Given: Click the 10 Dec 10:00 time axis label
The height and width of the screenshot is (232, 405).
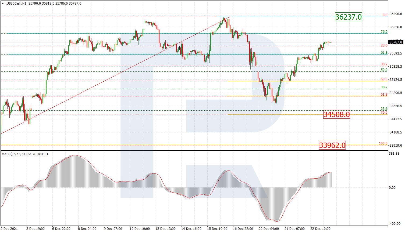Looking at the screenshot, I should click(x=140, y=229).
